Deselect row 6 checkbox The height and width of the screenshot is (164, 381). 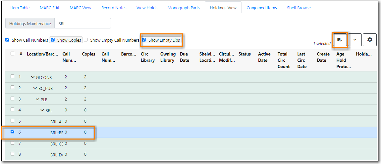pos(13,132)
